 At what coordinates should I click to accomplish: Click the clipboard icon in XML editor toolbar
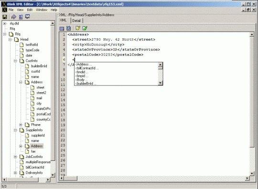tap(69, 28)
